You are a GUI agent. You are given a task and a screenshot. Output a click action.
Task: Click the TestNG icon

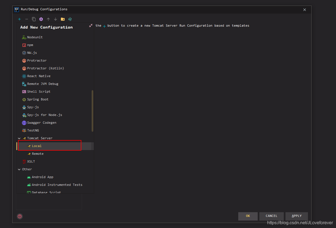(24, 130)
